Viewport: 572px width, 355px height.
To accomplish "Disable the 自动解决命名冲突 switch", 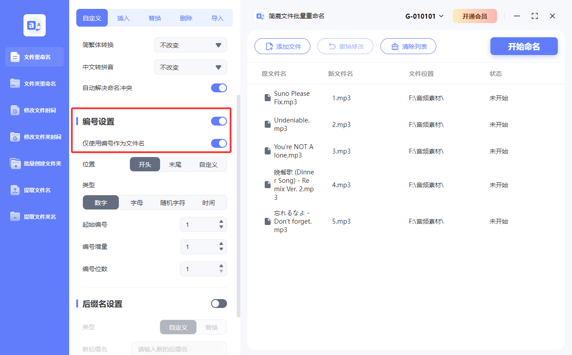I will [x=219, y=88].
